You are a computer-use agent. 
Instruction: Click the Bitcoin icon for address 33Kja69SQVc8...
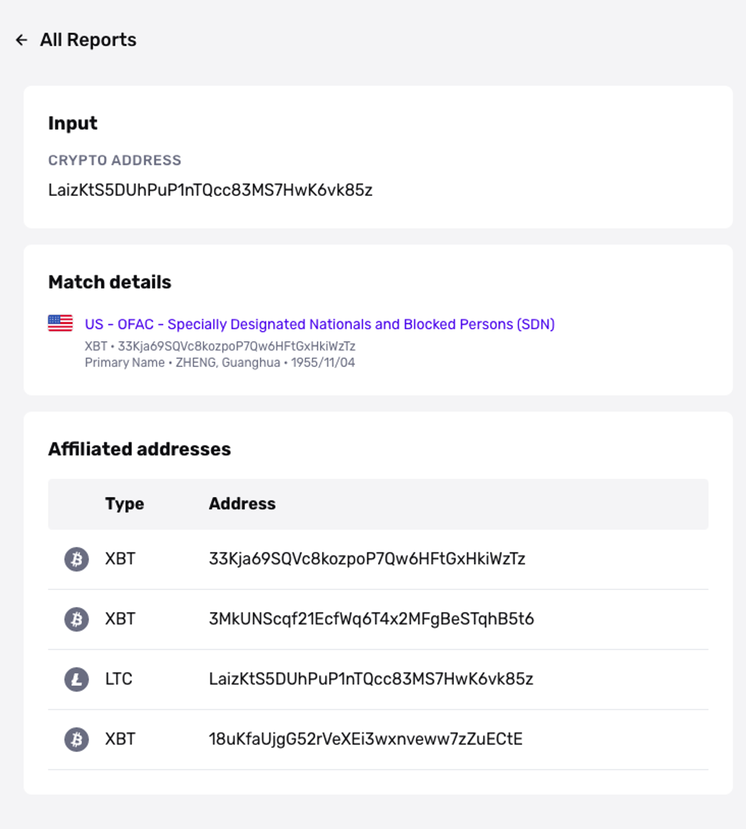click(76, 559)
